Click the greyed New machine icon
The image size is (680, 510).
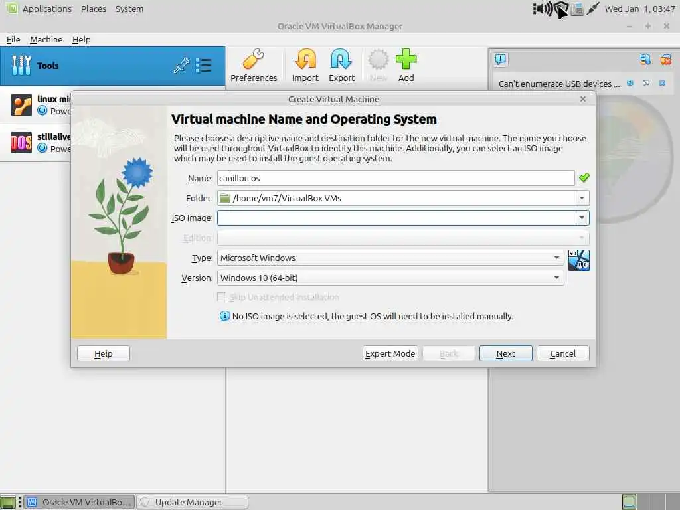pos(378,66)
